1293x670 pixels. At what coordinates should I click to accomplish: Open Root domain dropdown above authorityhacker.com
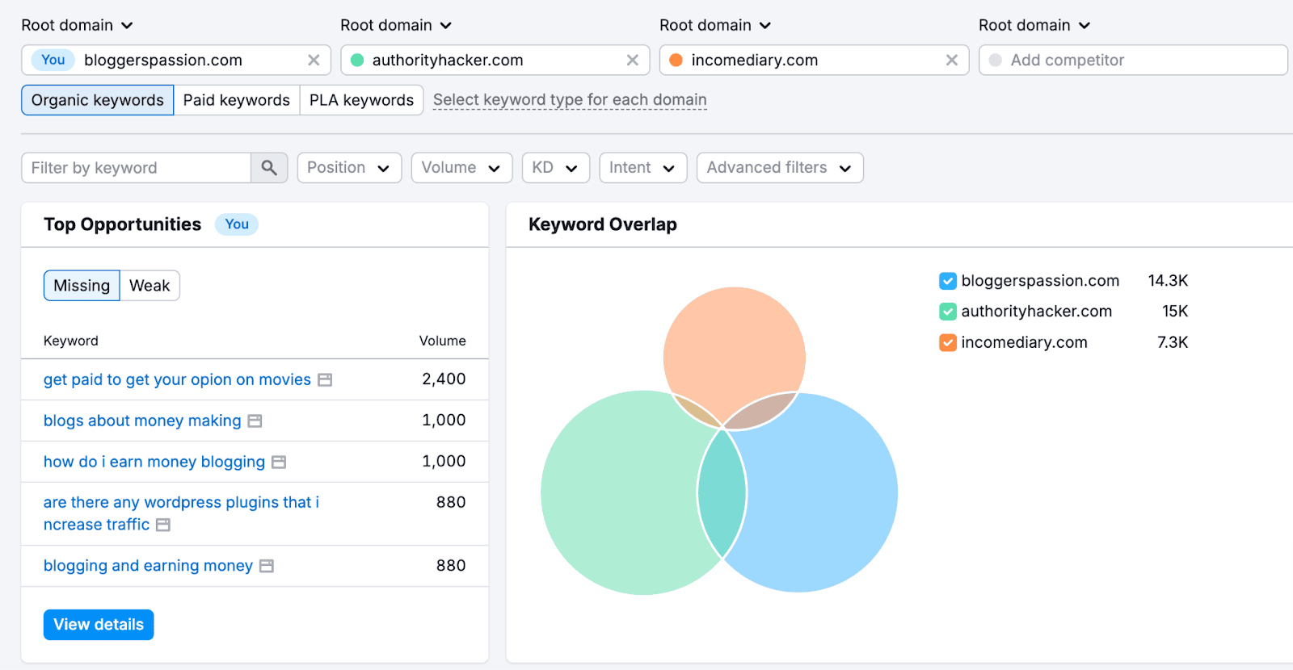(396, 25)
